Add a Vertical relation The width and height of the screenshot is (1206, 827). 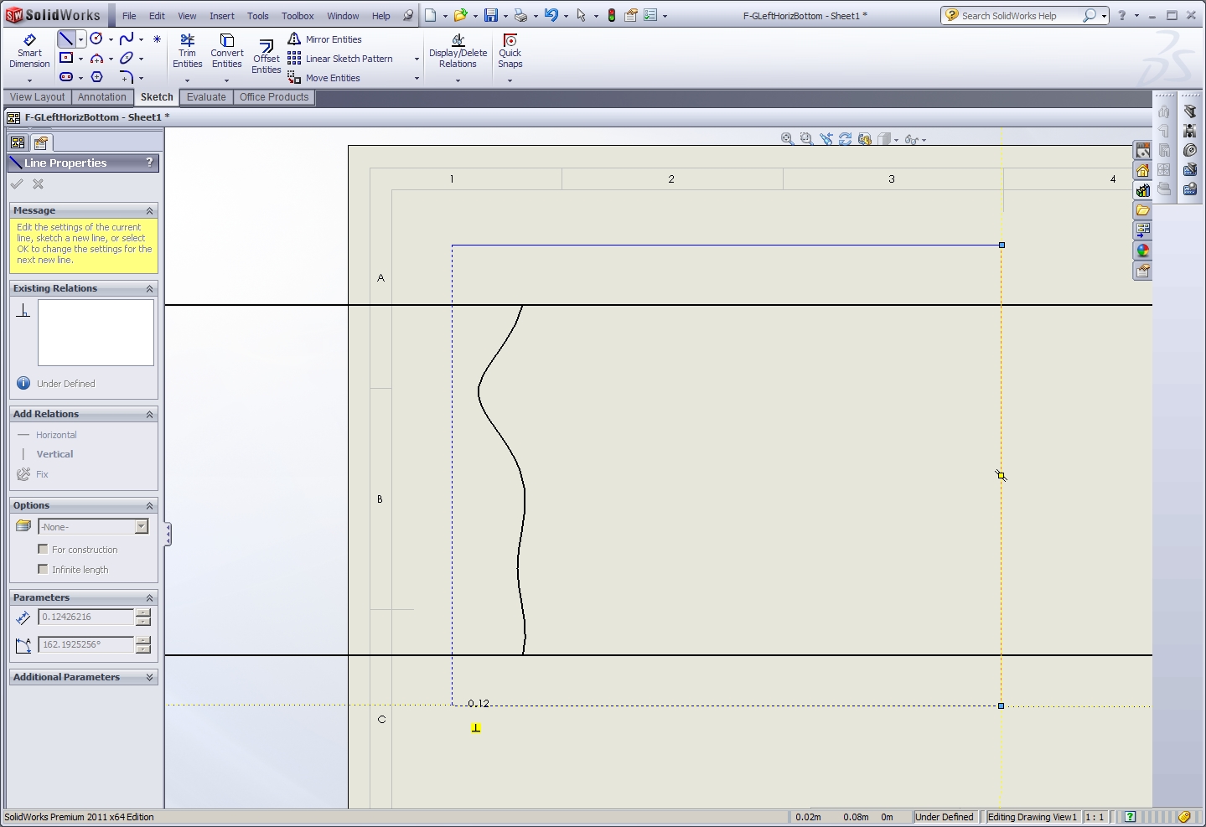click(x=54, y=454)
